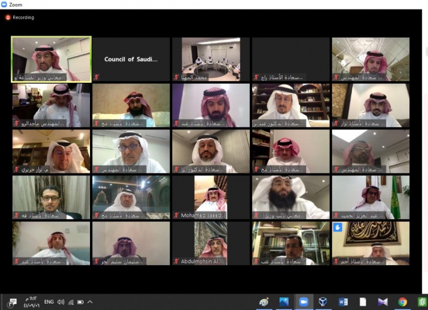Open the Photos app taskbar icon
The image size is (428, 310).
[x=284, y=302]
